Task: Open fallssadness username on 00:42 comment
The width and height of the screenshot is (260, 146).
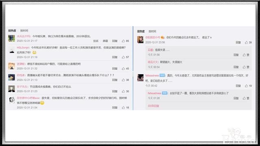Action: [x=152, y=75]
